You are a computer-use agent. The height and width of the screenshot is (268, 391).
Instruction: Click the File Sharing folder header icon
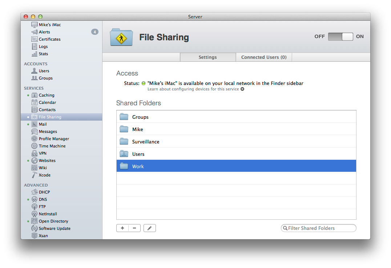121,37
